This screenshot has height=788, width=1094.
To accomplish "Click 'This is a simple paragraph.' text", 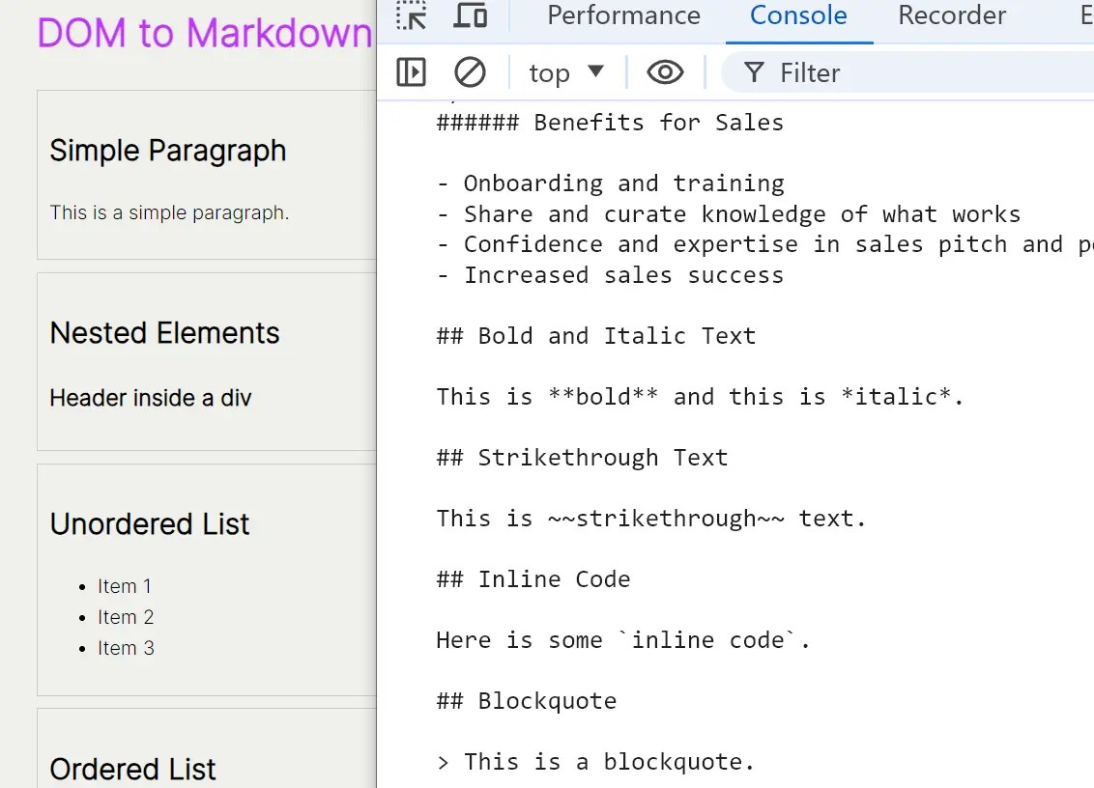I will 169,212.
